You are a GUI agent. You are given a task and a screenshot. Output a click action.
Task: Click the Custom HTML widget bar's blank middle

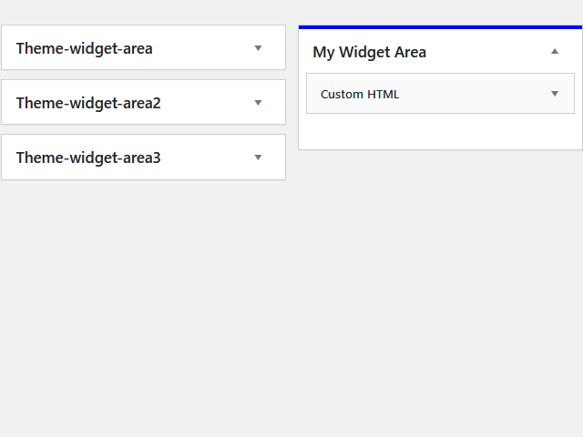pos(474,94)
